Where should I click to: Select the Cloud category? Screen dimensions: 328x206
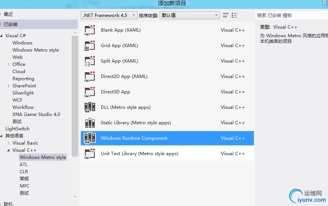point(19,72)
